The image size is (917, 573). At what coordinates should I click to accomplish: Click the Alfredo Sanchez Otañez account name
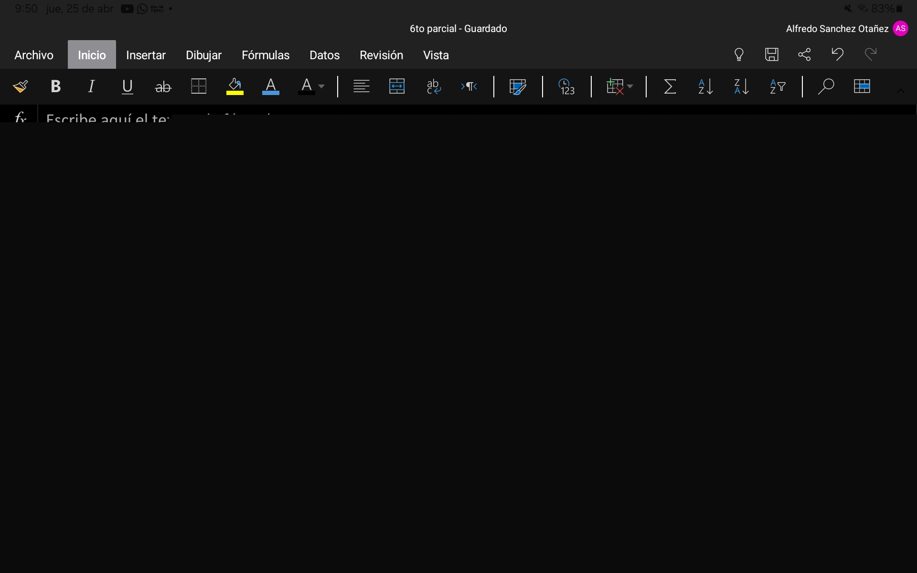(837, 29)
